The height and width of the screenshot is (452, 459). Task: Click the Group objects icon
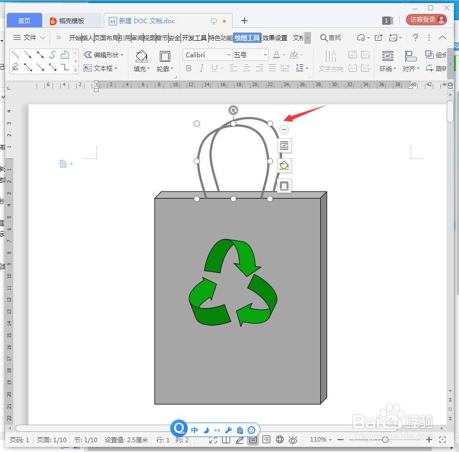430,55
